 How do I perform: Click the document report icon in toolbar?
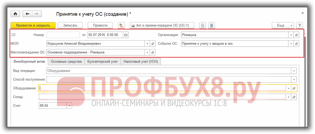(x=203, y=25)
